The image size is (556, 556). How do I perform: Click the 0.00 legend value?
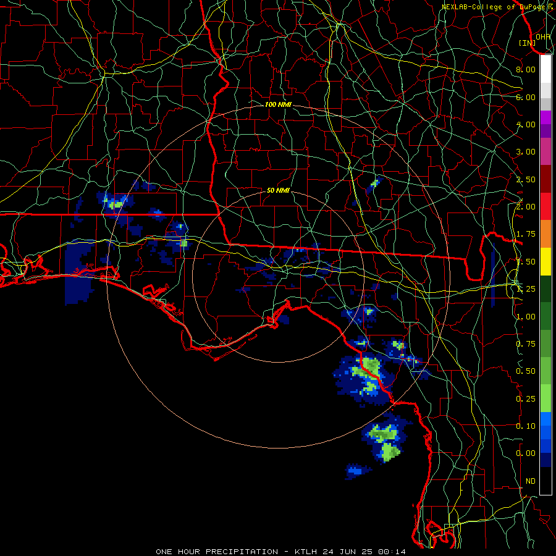pyautogui.click(x=526, y=453)
